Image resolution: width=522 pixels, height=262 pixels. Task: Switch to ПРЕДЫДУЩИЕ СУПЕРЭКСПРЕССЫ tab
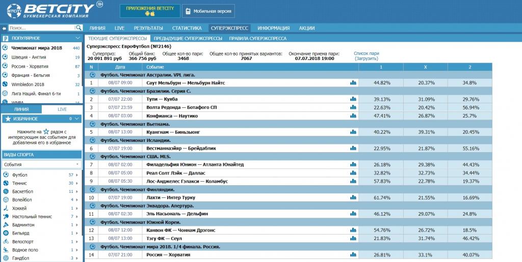point(188,38)
